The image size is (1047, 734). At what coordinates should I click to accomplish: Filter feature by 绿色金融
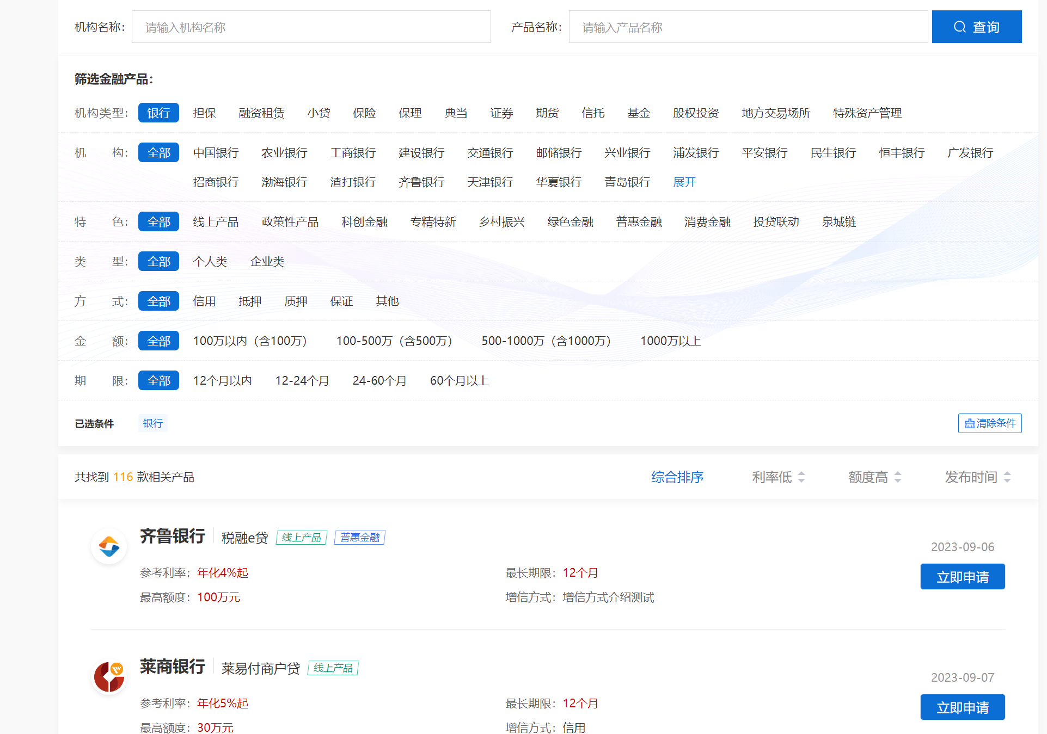click(570, 221)
